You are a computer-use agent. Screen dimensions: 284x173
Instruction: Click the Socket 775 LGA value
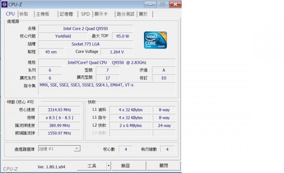(x=86, y=44)
